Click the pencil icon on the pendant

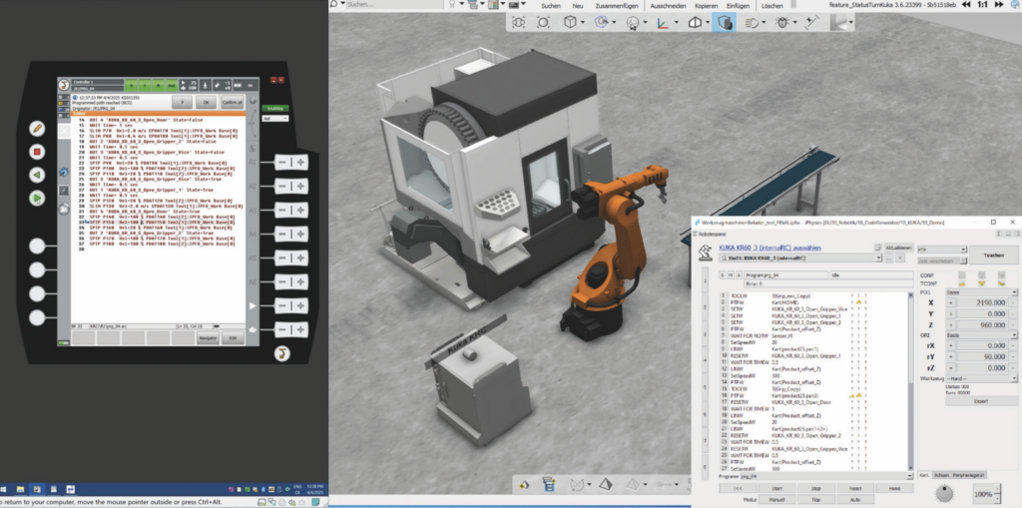click(37, 128)
